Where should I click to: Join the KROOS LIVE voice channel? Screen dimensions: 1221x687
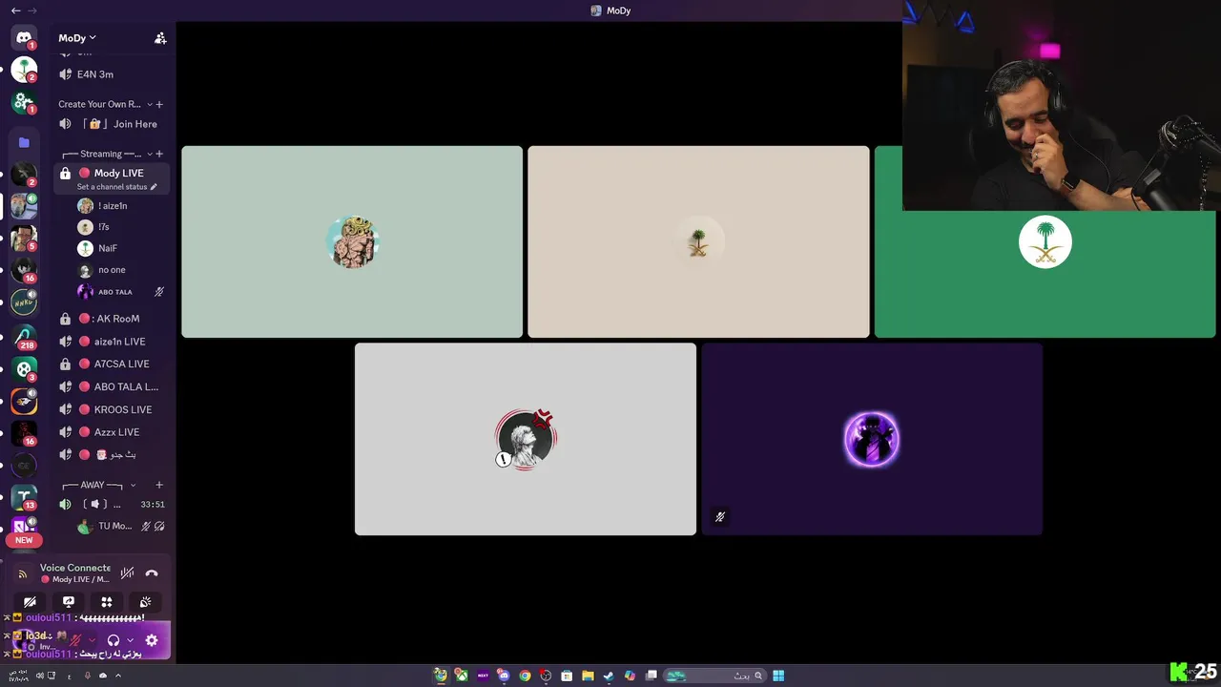(112, 409)
